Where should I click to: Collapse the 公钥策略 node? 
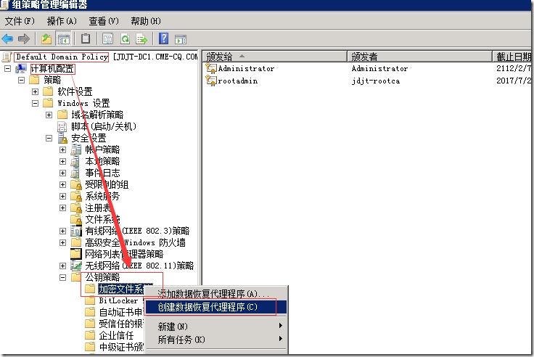62,277
